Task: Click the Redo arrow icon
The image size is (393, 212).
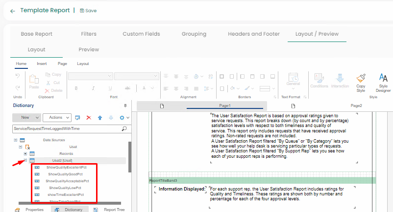Action: [18, 87]
